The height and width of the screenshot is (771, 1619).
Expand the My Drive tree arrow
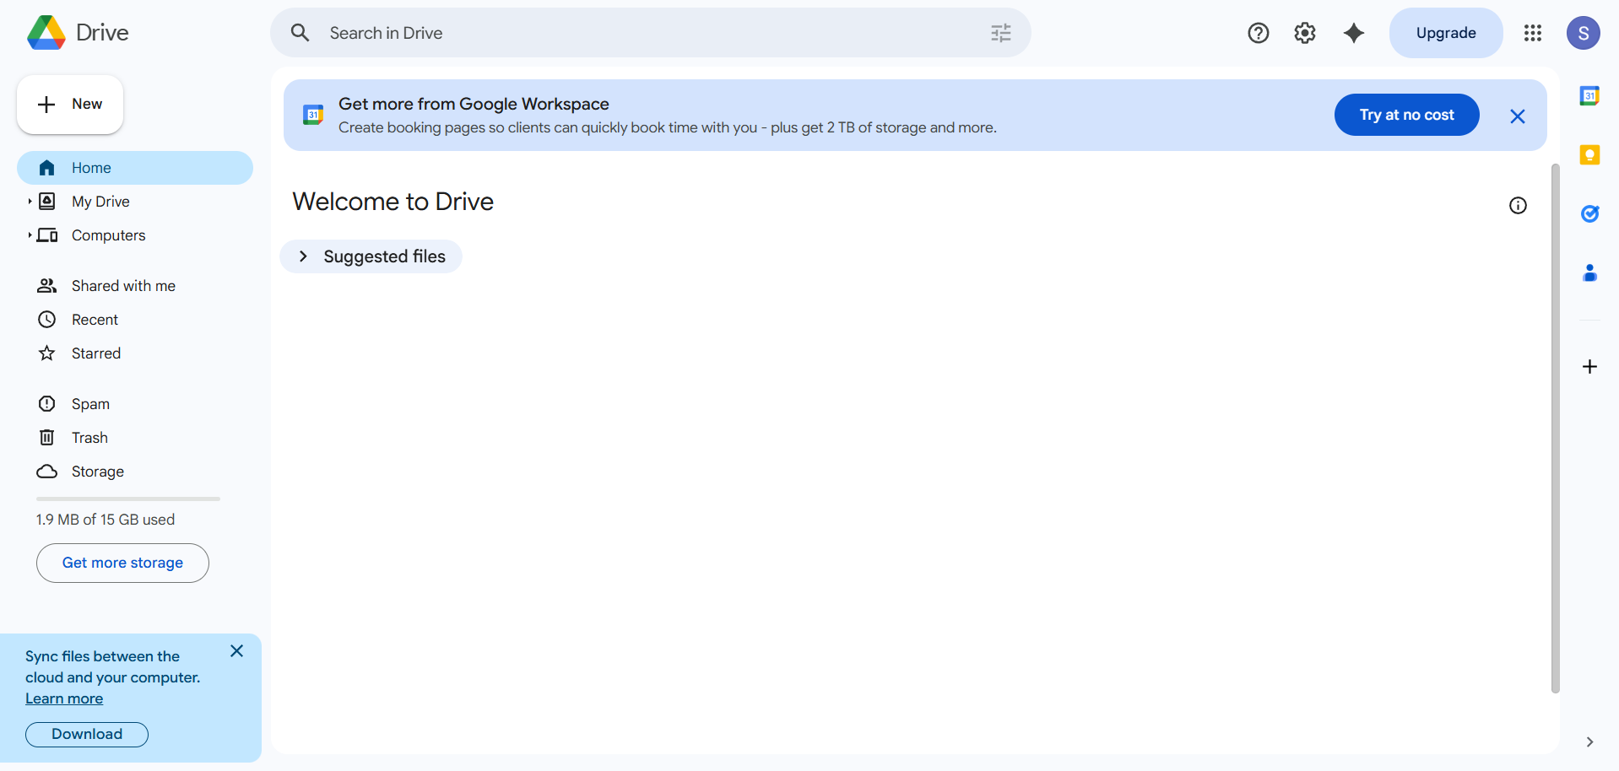(30, 202)
